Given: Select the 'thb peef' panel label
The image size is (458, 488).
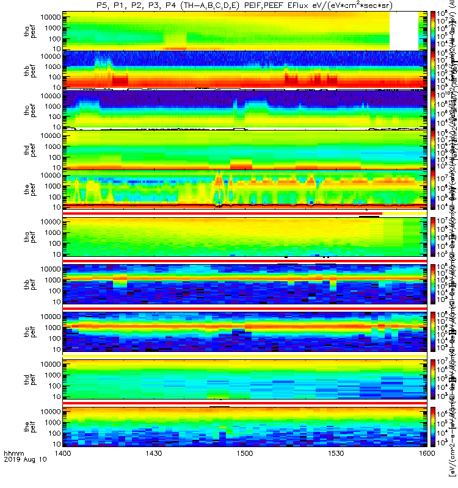Looking at the screenshot, I should (x=30, y=71).
